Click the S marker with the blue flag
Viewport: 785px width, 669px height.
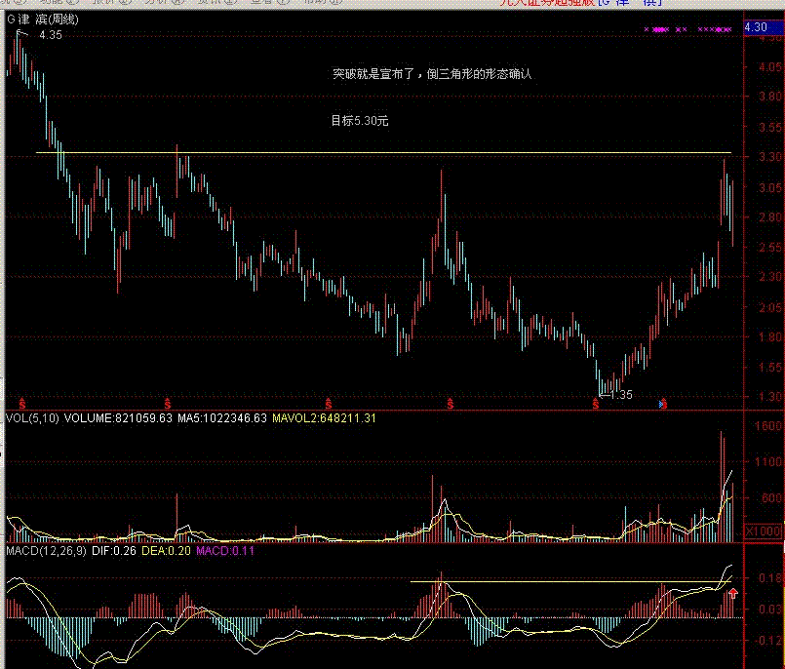(x=663, y=403)
